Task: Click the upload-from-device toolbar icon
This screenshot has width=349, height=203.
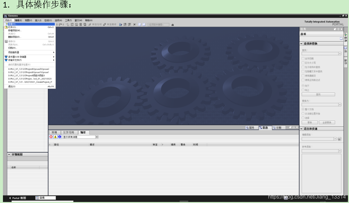Action: point(76,24)
